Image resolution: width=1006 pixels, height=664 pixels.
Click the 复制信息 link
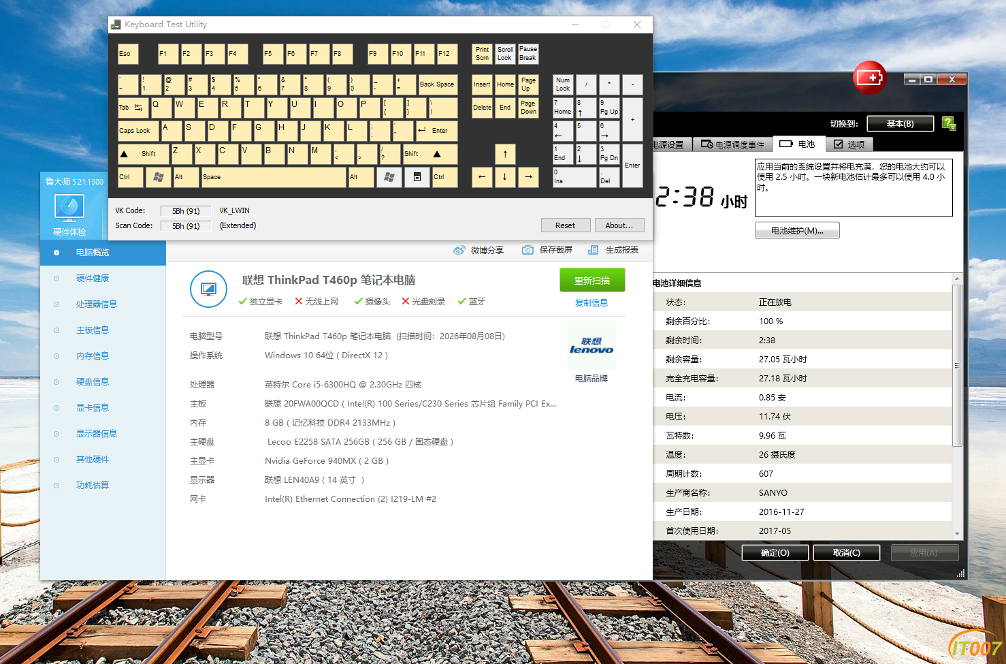591,303
